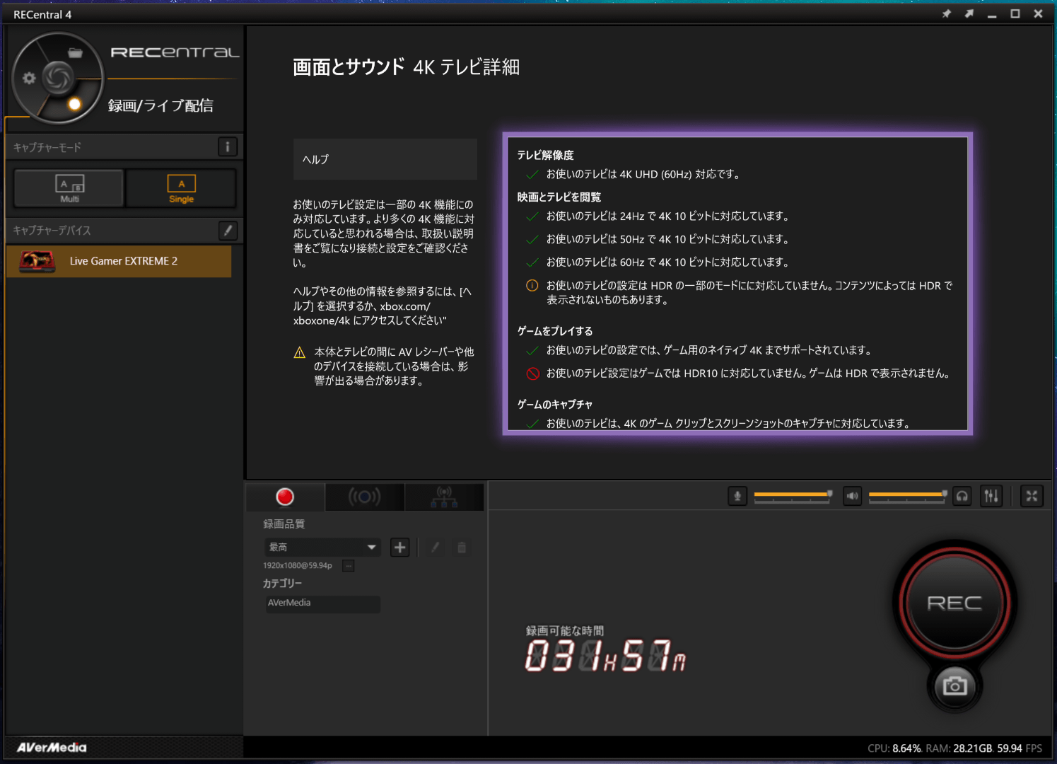Take a snapshot with the camera button
Screen dimensions: 1057x764
(954, 685)
